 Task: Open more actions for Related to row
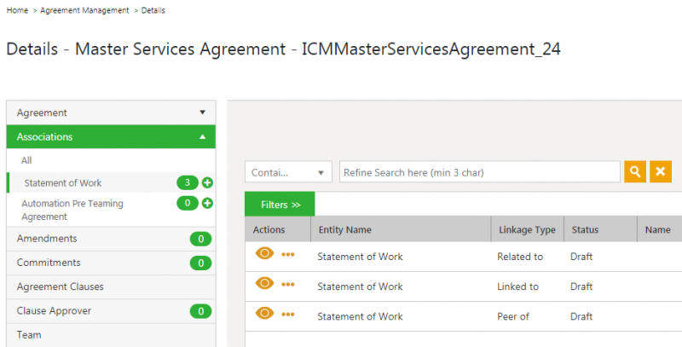click(x=288, y=254)
